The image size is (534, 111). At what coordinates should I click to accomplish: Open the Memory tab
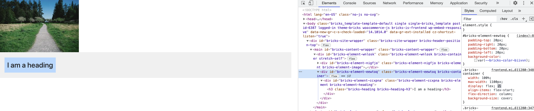coord(437,3)
